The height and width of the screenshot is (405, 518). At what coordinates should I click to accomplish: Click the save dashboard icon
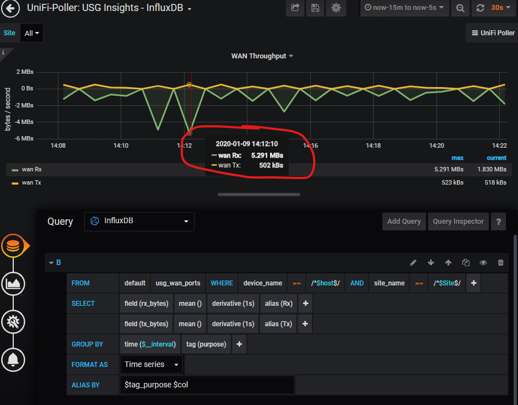(x=315, y=8)
